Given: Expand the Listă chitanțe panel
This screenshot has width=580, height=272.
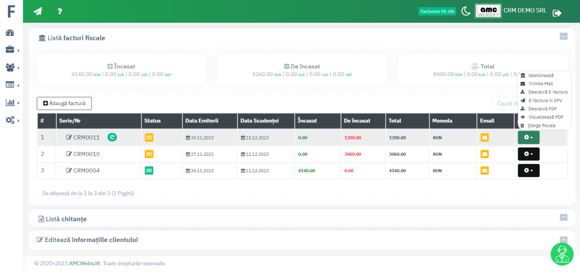Looking at the screenshot, I should click(563, 218).
